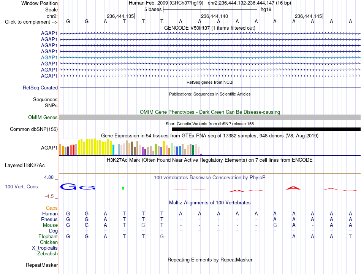Select the Zebrafish species row label
361x274 pixels.
[x=47, y=253]
